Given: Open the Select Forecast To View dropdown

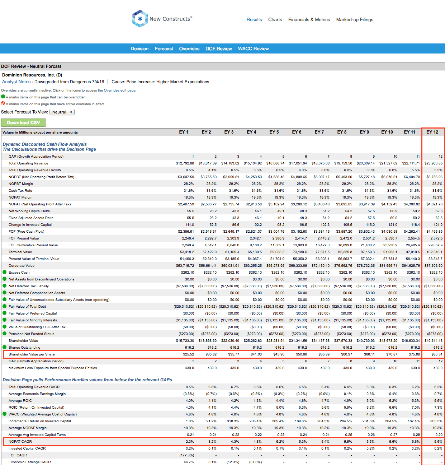Looking at the screenshot, I should tap(62, 112).
